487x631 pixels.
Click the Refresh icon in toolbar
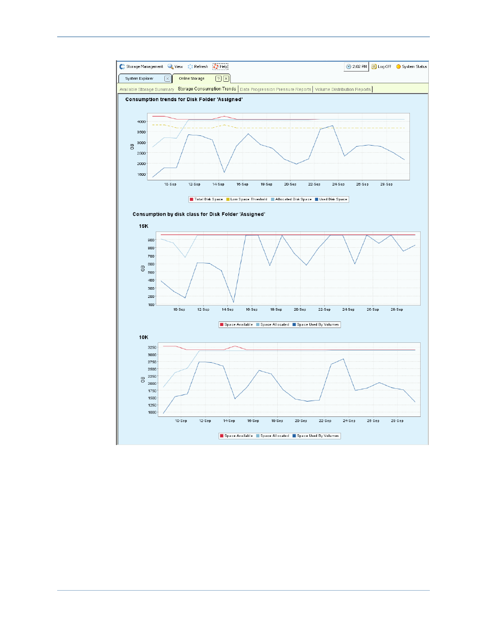[x=190, y=66]
